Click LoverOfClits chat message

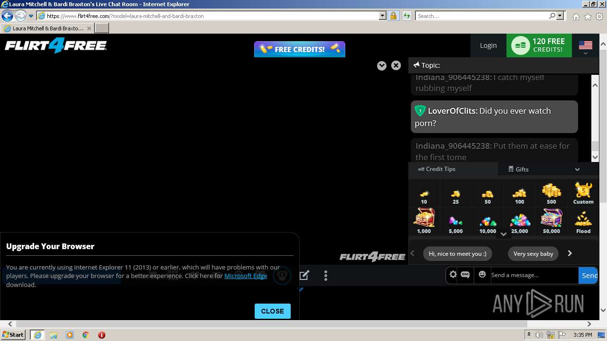[494, 117]
